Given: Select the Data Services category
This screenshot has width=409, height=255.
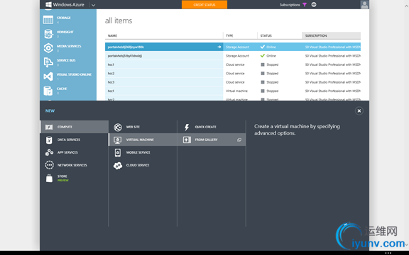Looking at the screenshot, I should (x=75, y=140).
